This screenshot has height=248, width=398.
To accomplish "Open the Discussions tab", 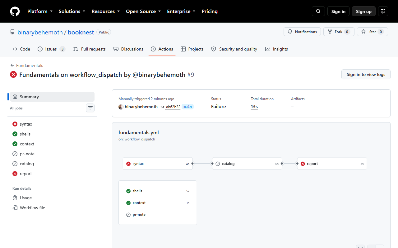I will tap(128, 49).
